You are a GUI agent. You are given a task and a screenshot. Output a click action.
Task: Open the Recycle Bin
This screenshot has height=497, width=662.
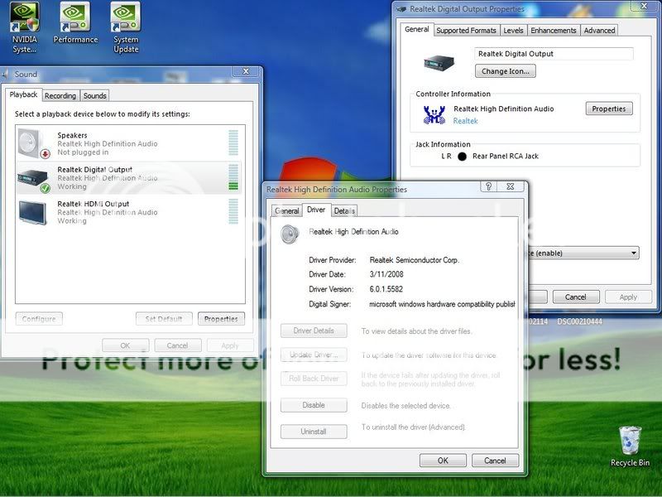pyautogui.click(x=630, y=441)
